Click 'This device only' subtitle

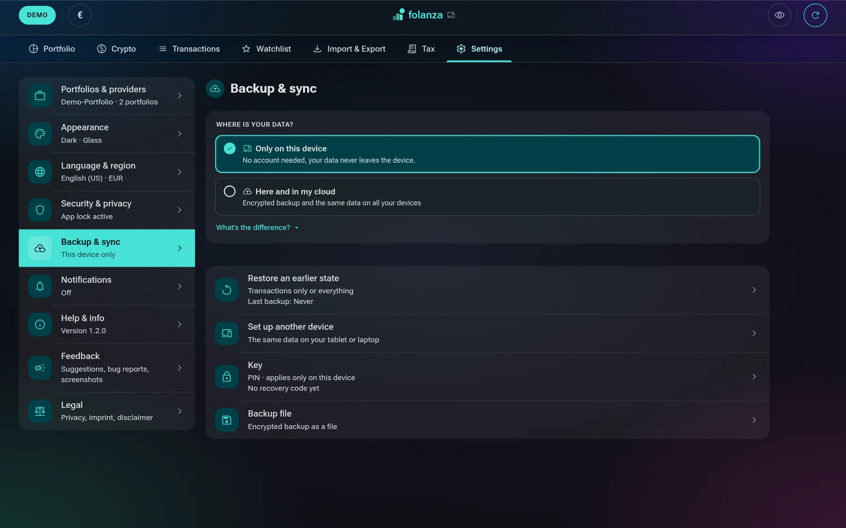coord(88,254)
